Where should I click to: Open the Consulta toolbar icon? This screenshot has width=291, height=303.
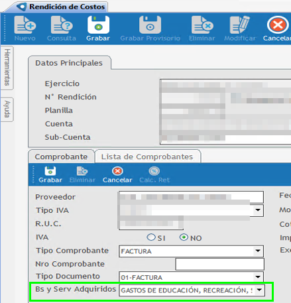click(x=62, y=25)
